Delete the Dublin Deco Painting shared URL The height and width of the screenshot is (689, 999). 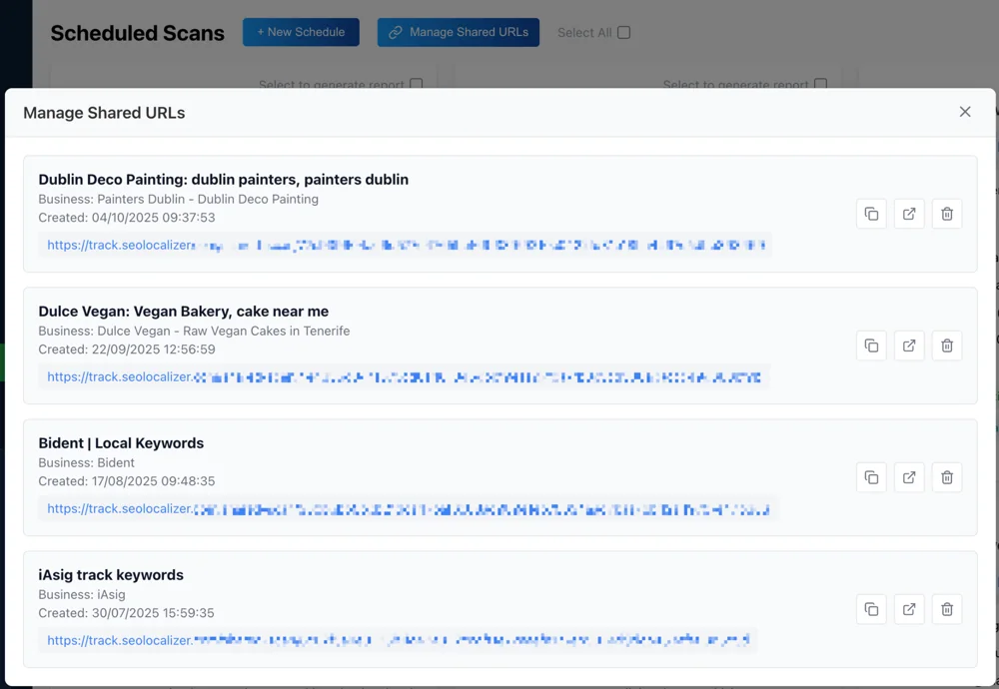coord(947,214)
